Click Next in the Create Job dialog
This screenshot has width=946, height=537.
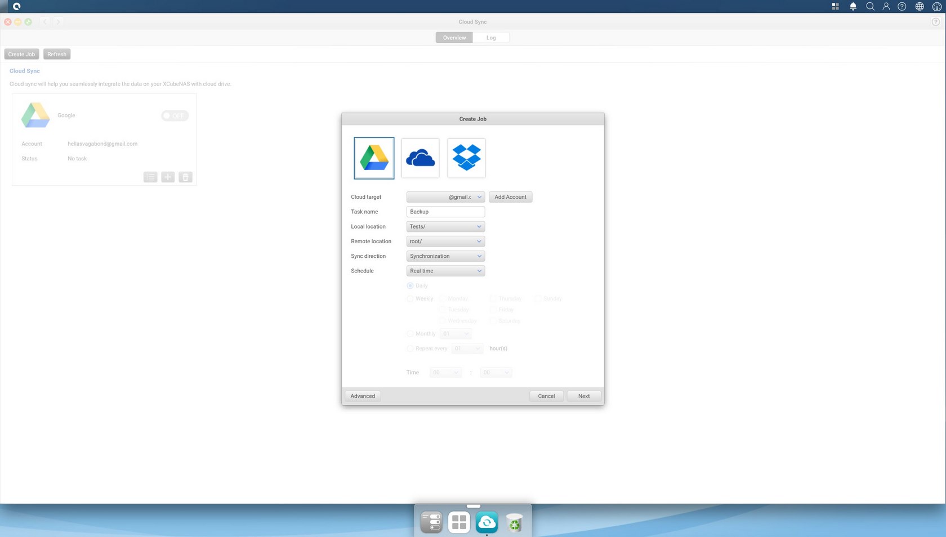[x=584, y=396]
